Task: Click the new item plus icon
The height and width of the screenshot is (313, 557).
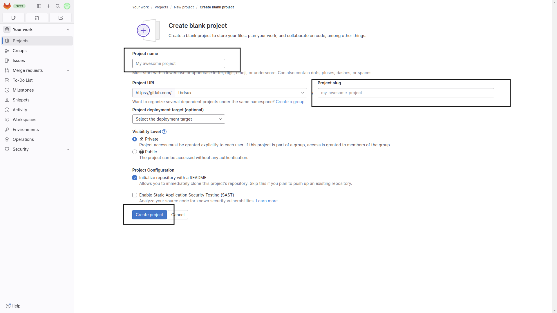Action: (48, 6)
